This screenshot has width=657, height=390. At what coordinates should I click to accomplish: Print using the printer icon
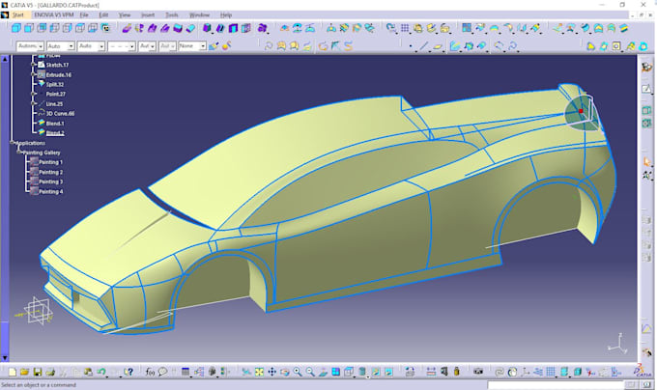(50, 372)
